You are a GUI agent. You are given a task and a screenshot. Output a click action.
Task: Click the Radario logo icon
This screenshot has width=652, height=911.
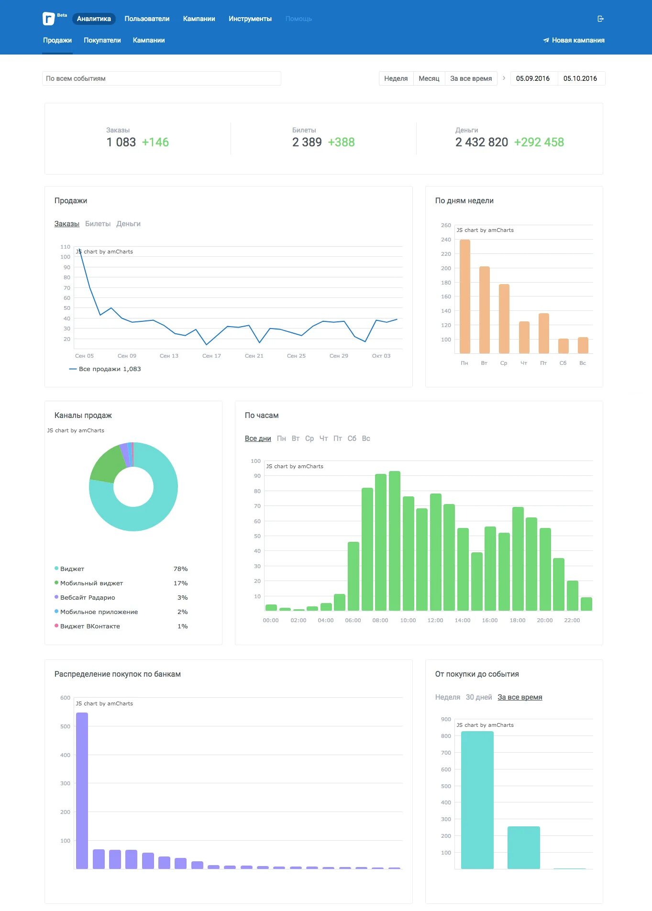click(48, 19)
